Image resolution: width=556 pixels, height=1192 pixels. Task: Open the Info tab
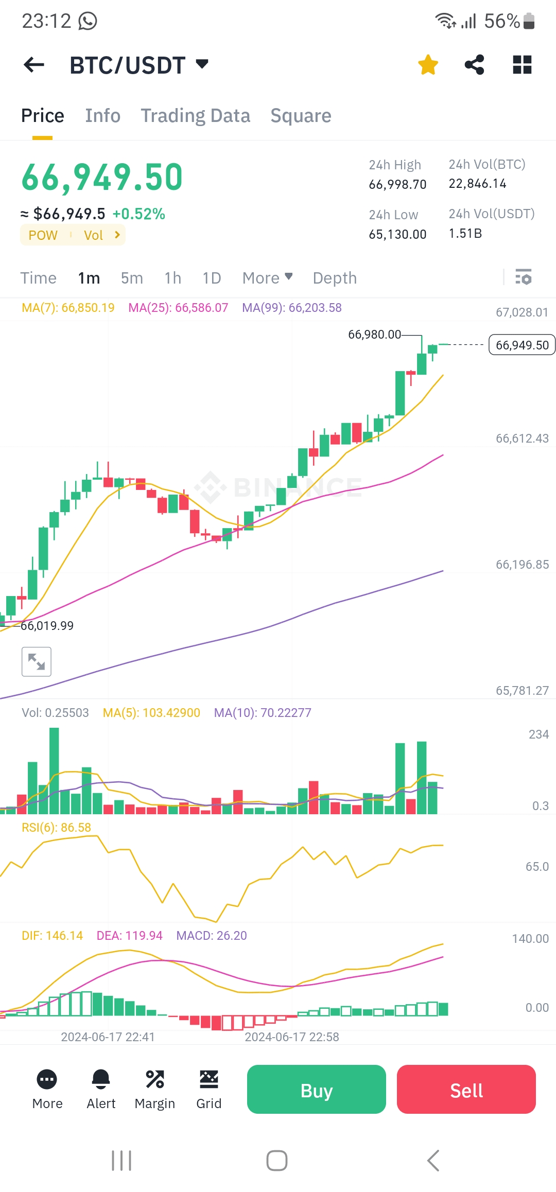point(103,116)
